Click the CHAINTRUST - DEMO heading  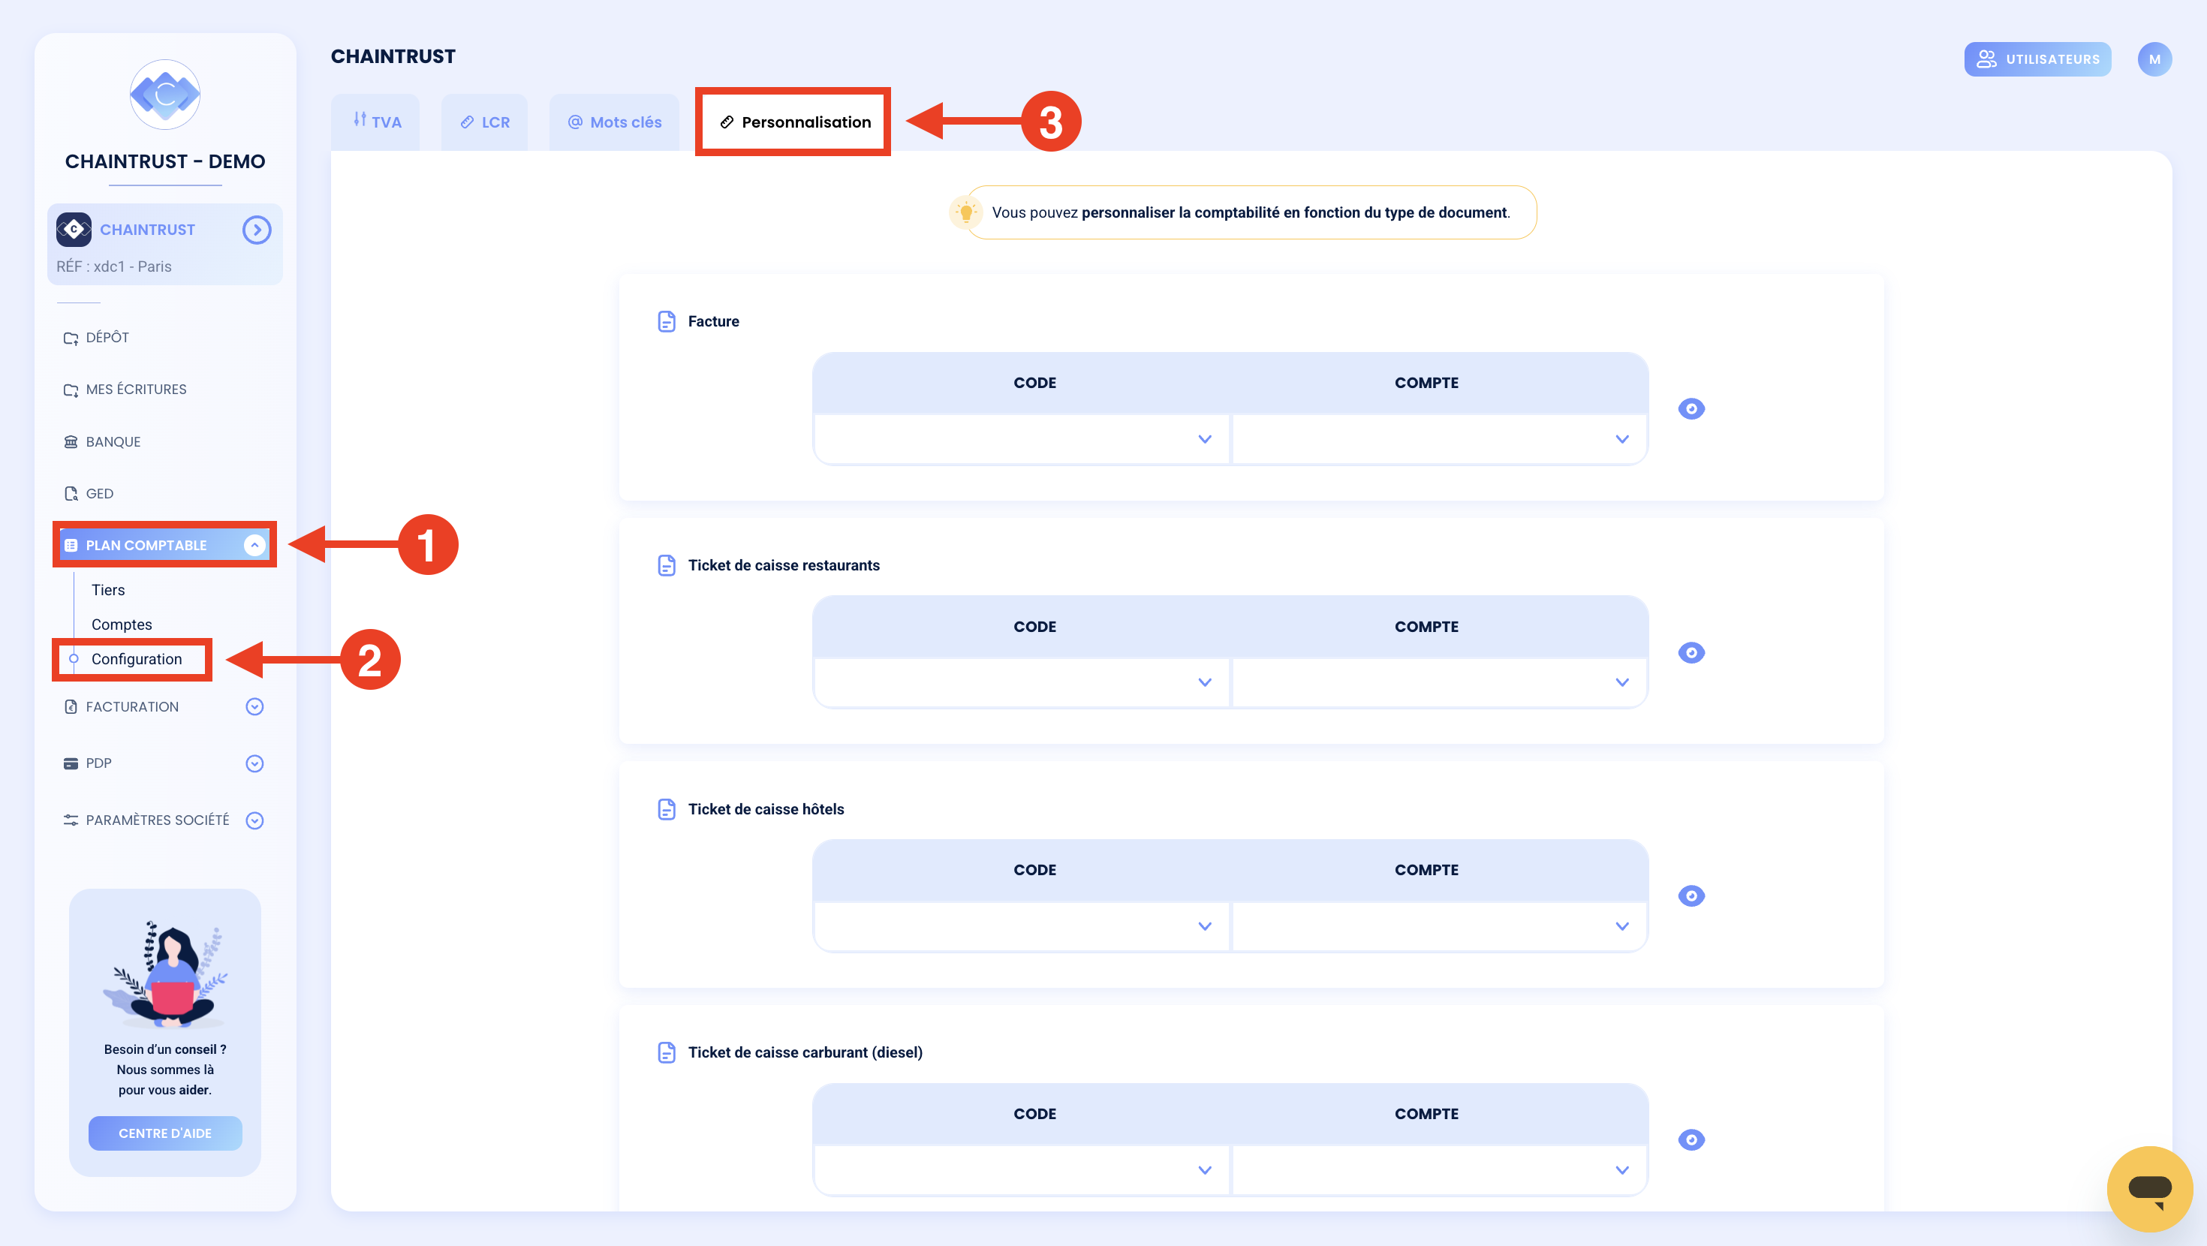pos(164,161)
